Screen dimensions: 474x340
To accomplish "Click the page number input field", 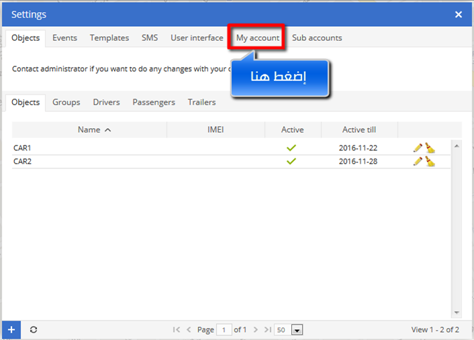I will click(224, 330).
